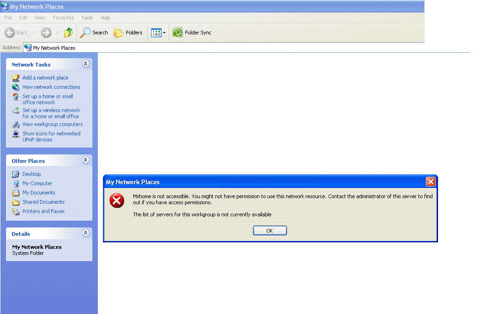Toggle the Folders pane button

point(128,33)
